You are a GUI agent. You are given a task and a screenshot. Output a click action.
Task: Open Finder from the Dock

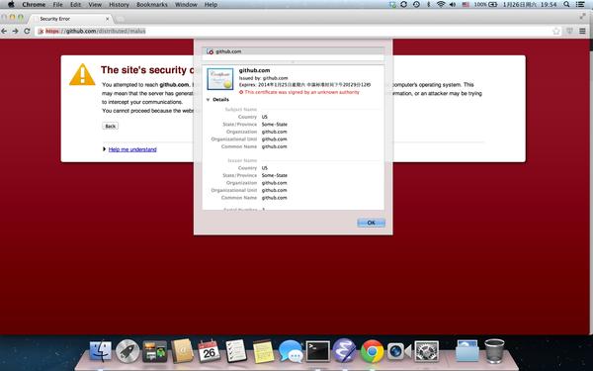(100, 351)
